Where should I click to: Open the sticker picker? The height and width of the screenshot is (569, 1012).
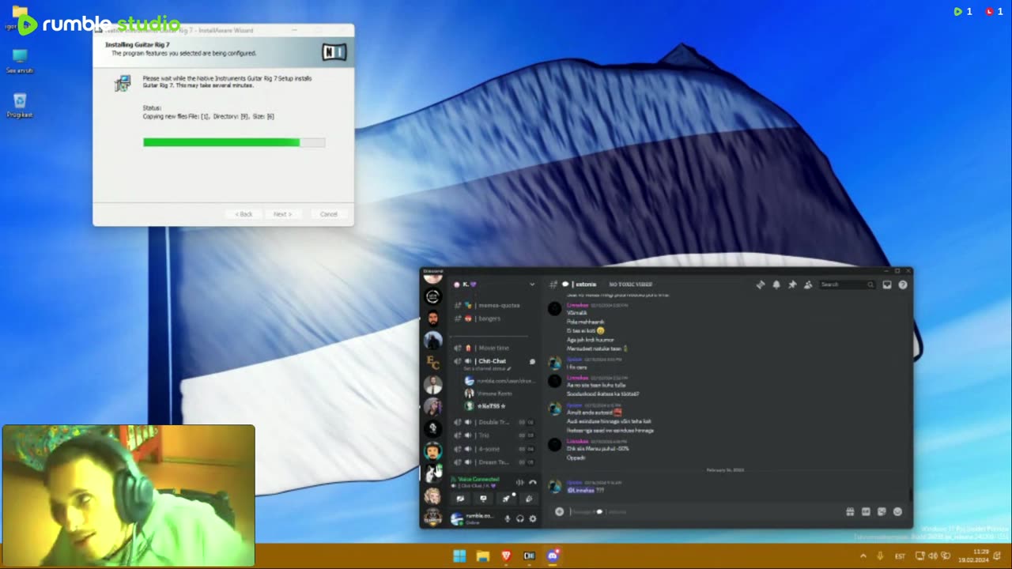(x=882, y=511)
